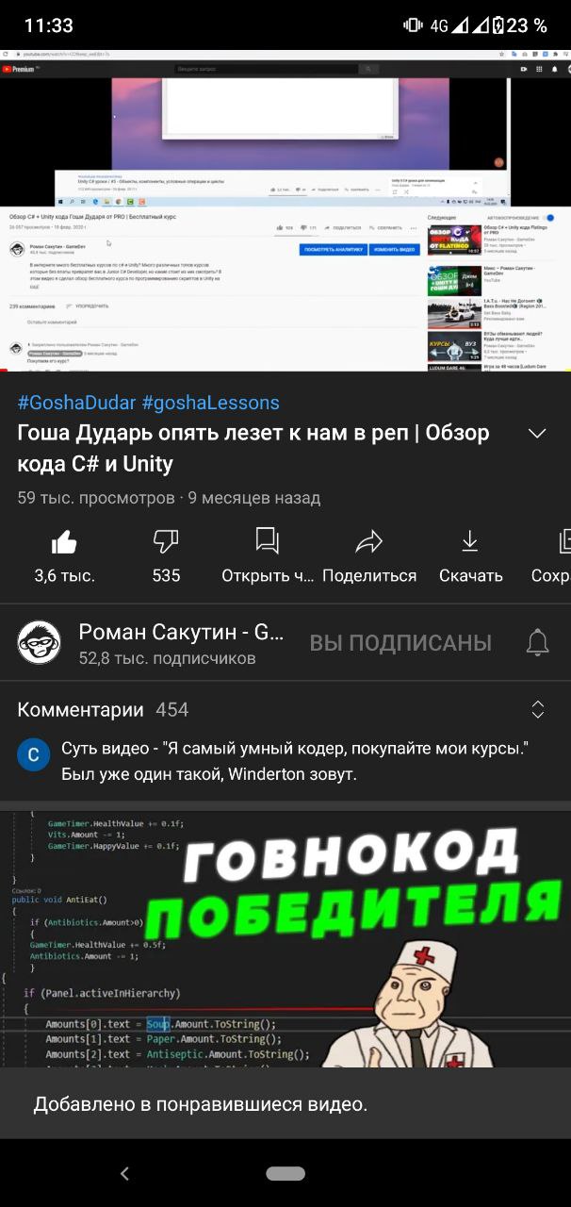Tap the Скачать download icon
Viewport: 571px width, 1207px height.
pos(470,541)
